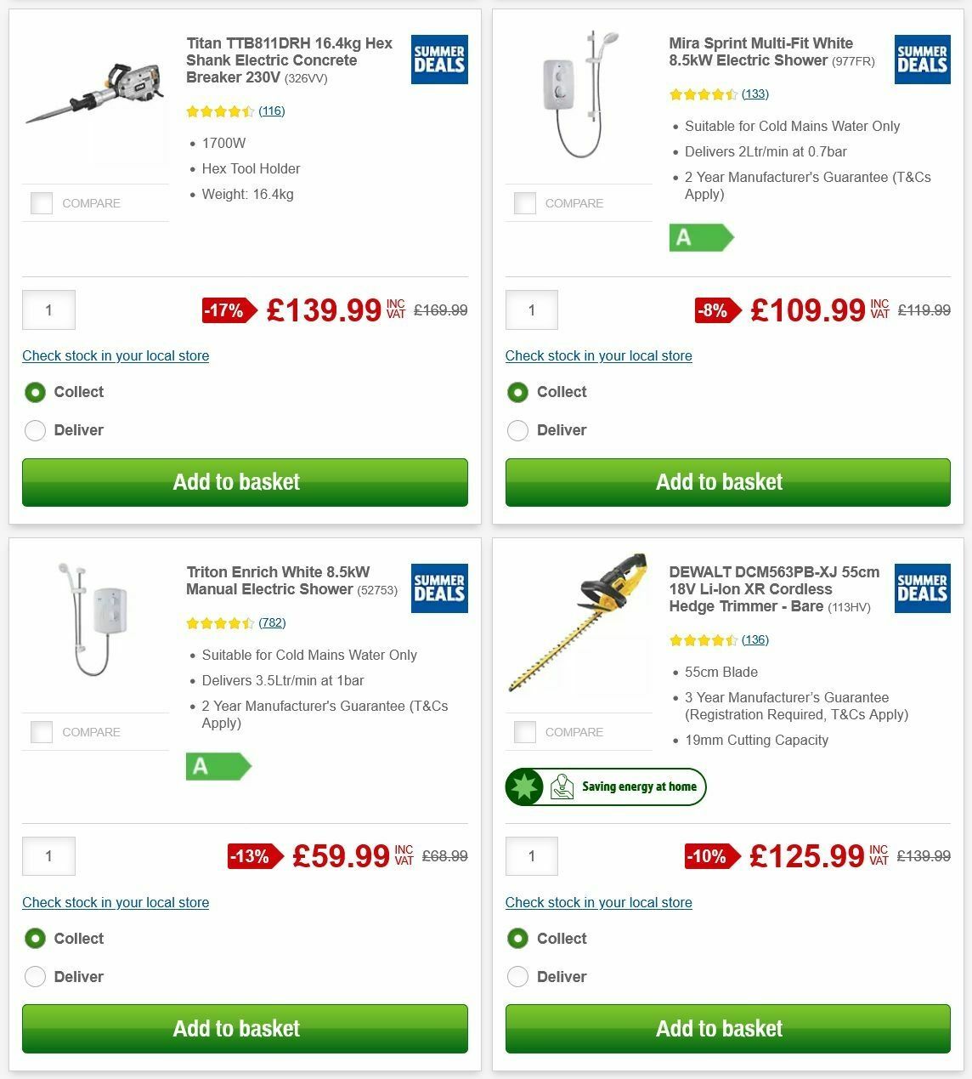The width and height of the screenshot is (972, 1079).
Task: View the (782) reviews for Triton Enrich
Action: click(x=271, y=622)
